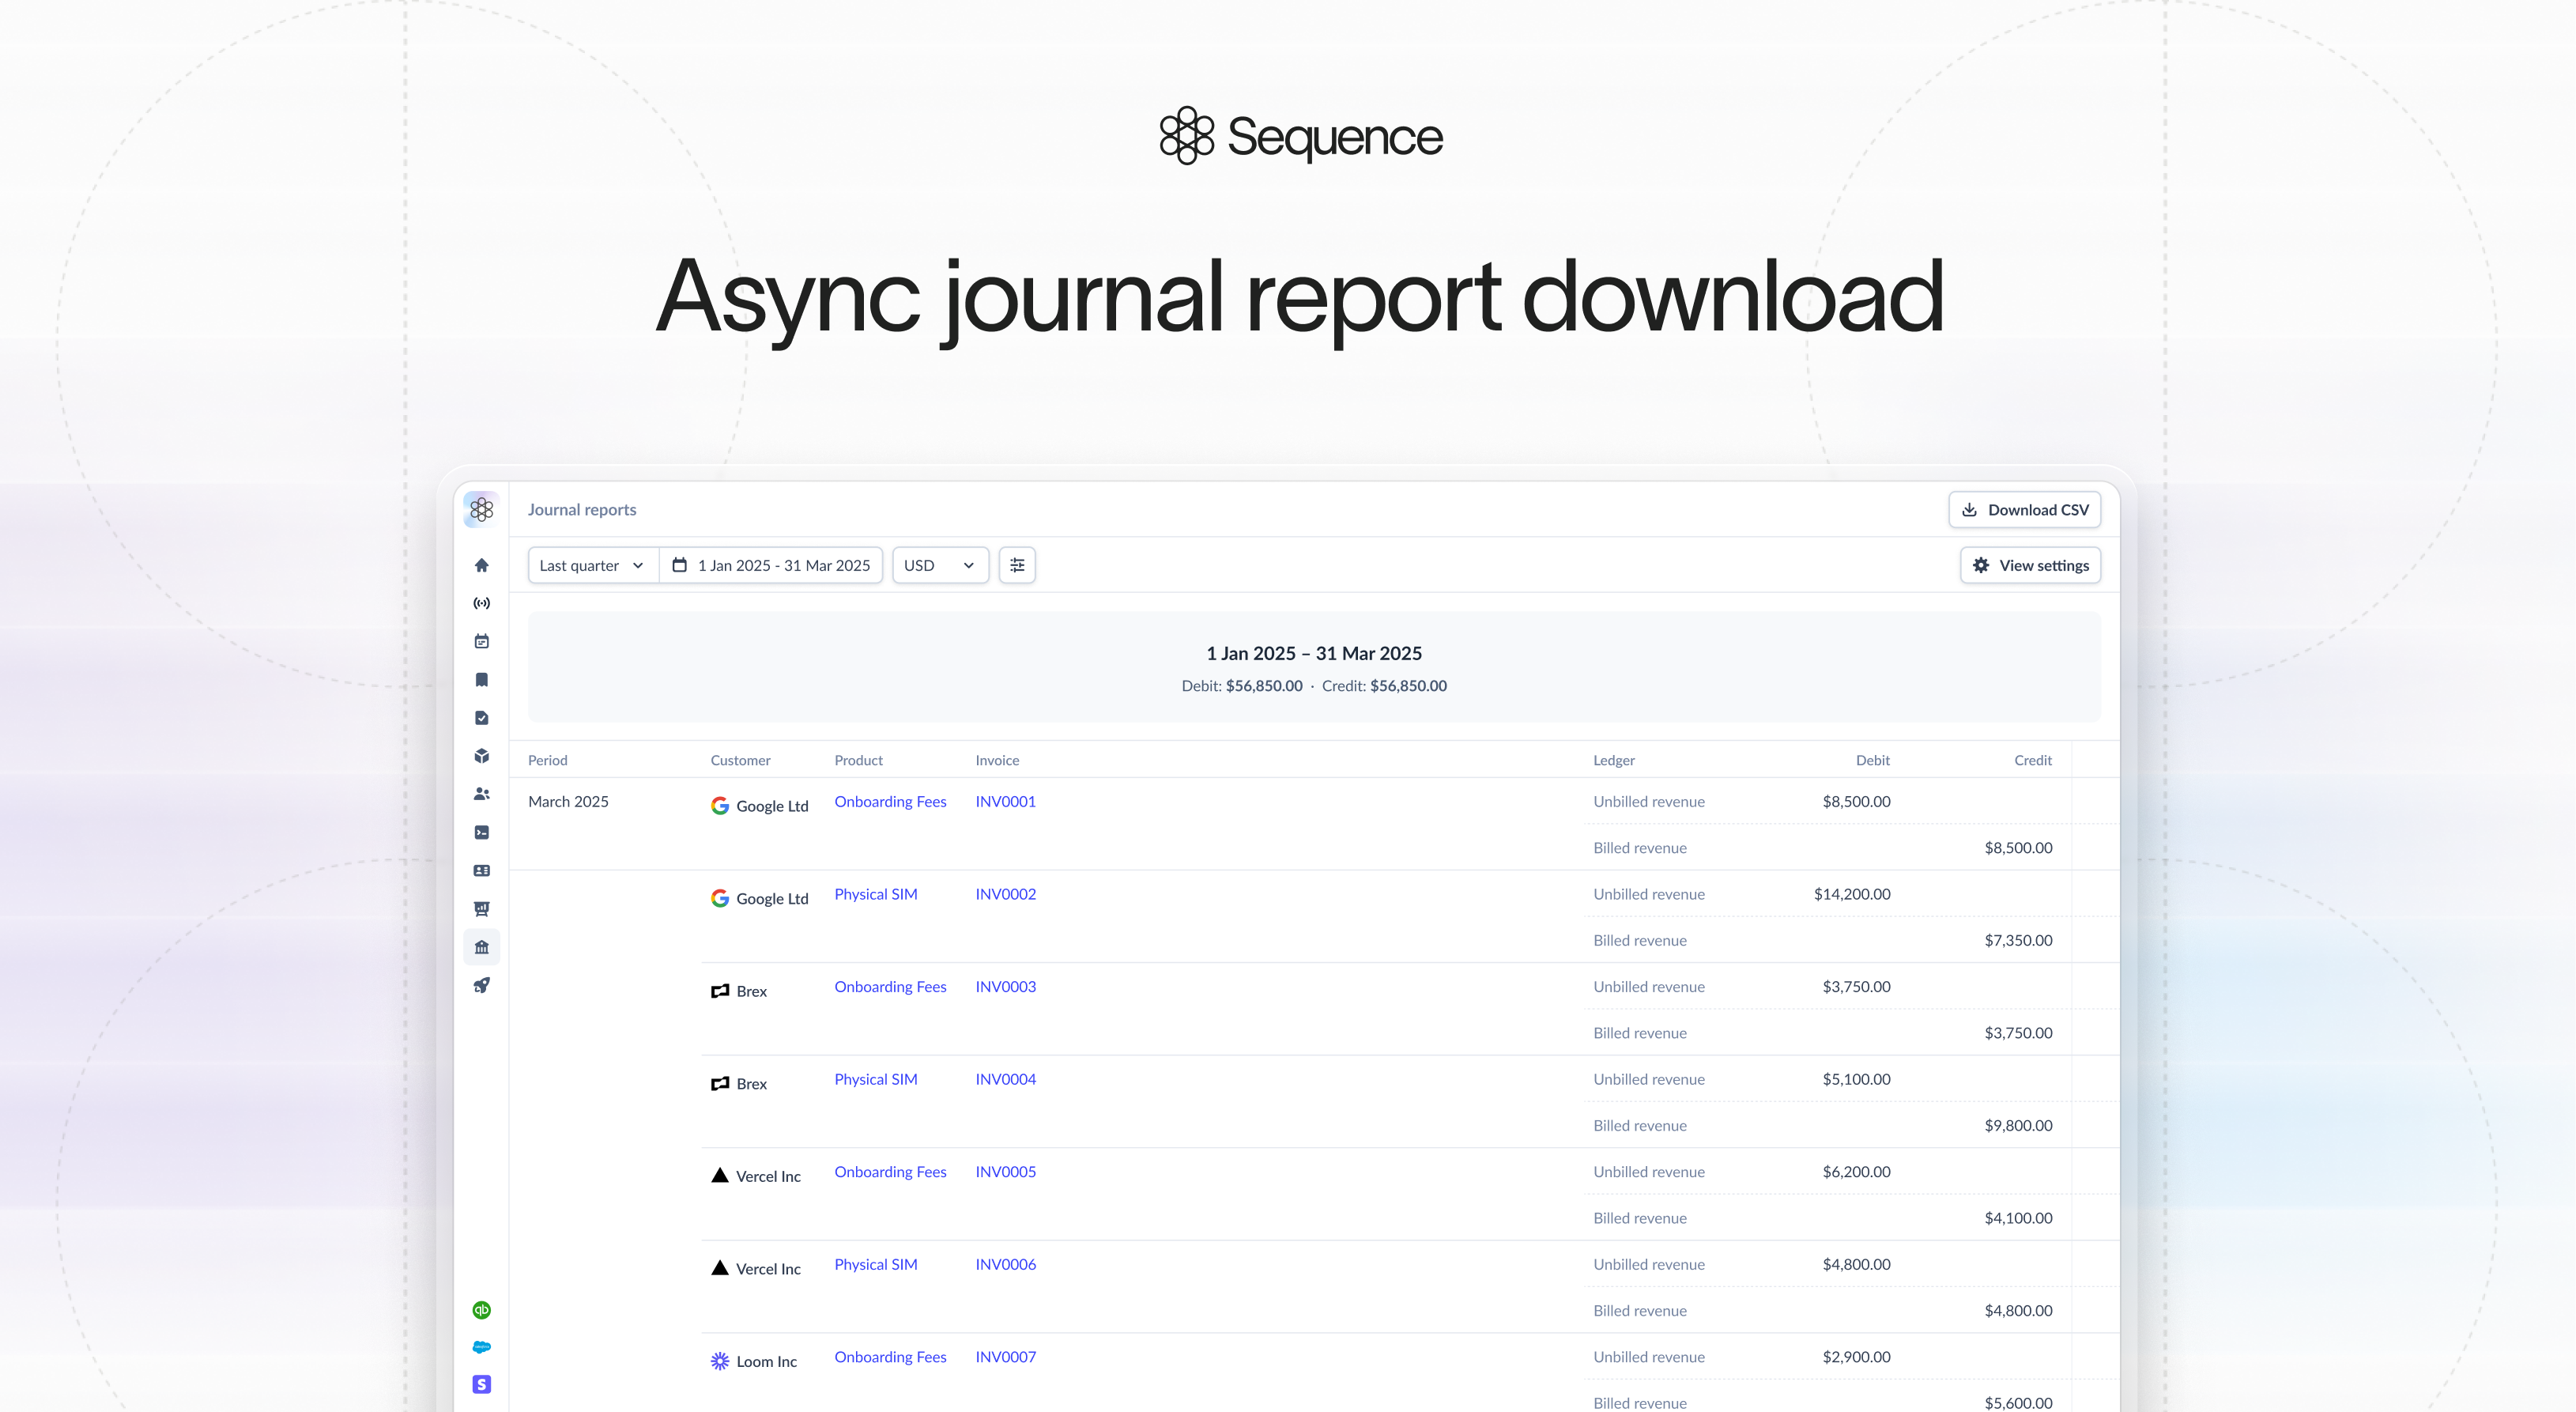
Task: Click the Journal reports page title
Action: (582, 509)
